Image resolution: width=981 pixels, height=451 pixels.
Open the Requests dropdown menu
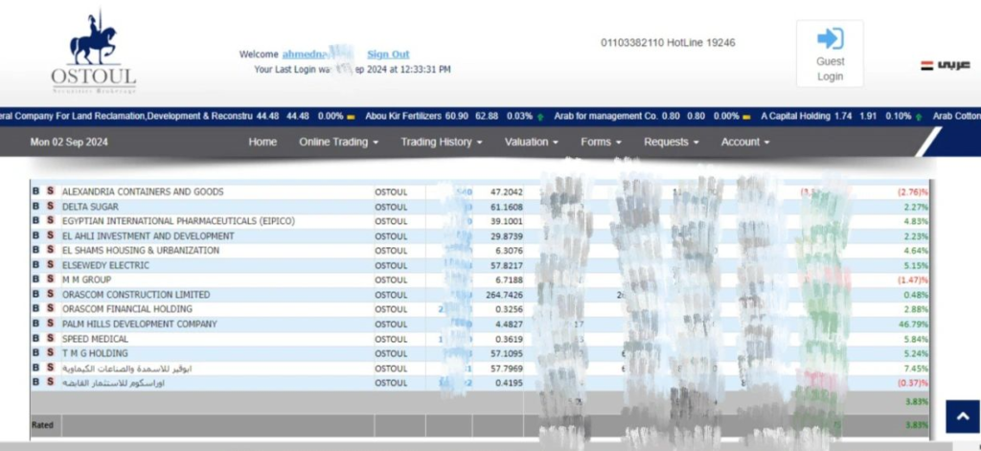[672, 142]
